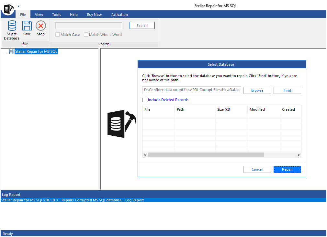Toggle the Match Whole Word checkbox

[86, 35]
